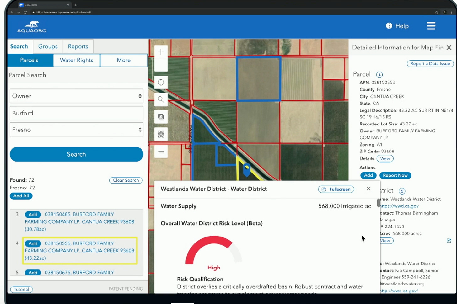
Task: Go back in the browser
Action: 12,12
